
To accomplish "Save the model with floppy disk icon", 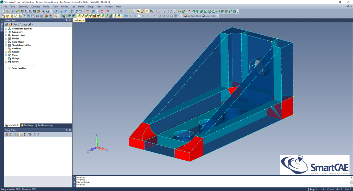I will pyautogui.click(x=12, y=11).
